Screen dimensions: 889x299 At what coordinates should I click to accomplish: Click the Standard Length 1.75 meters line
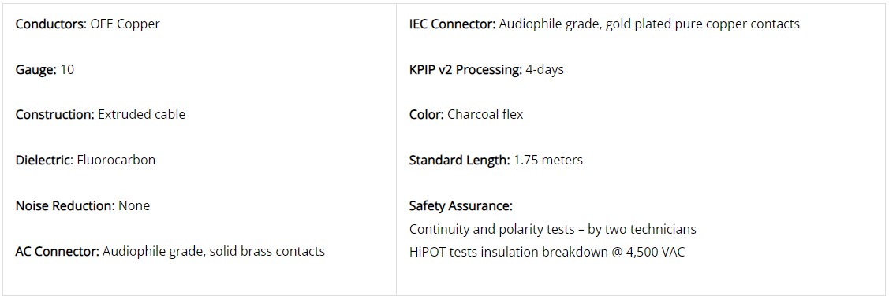(496, 160)
